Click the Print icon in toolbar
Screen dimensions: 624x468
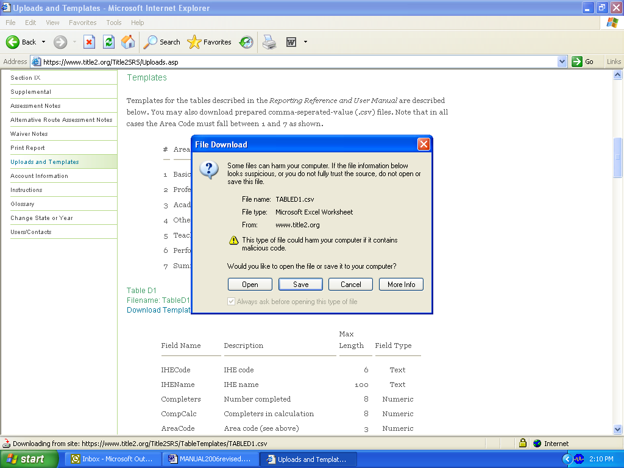click(269, 42)
